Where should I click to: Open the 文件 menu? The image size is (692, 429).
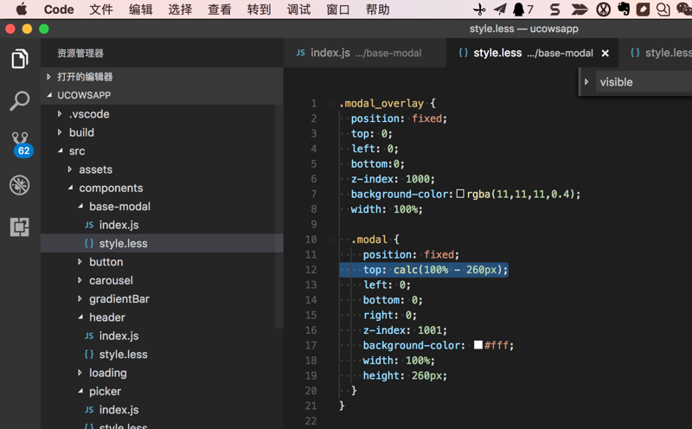pos(101,10)
